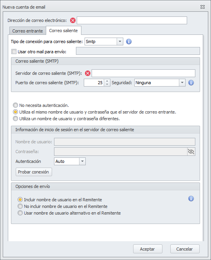Image resolution: width=211 pixels, height=260 pixels.
Task: Click info icon beside Seguridad dropdown
Action: point(191,83)
